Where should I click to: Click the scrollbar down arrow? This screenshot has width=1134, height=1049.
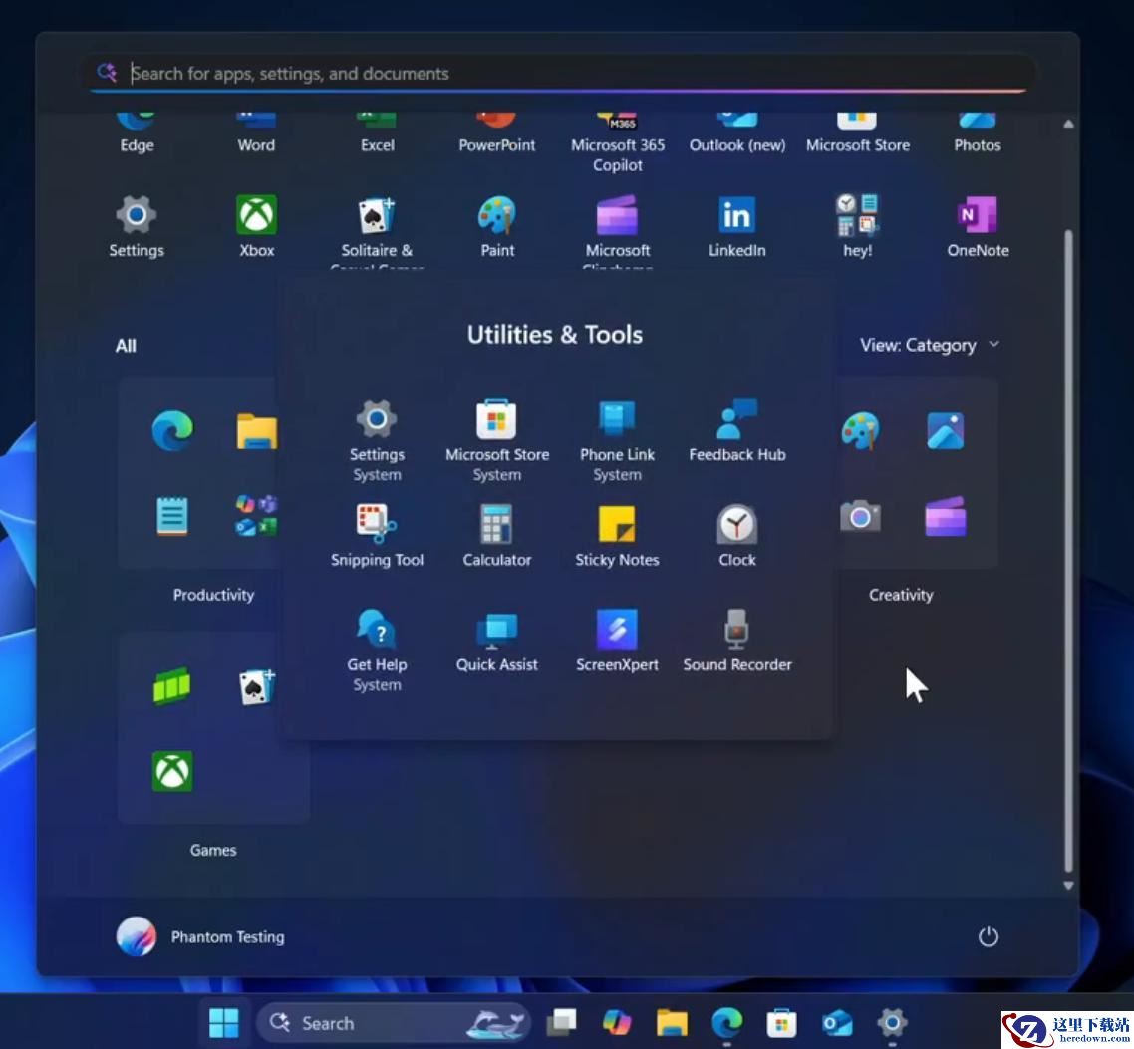pos(1068,885)
